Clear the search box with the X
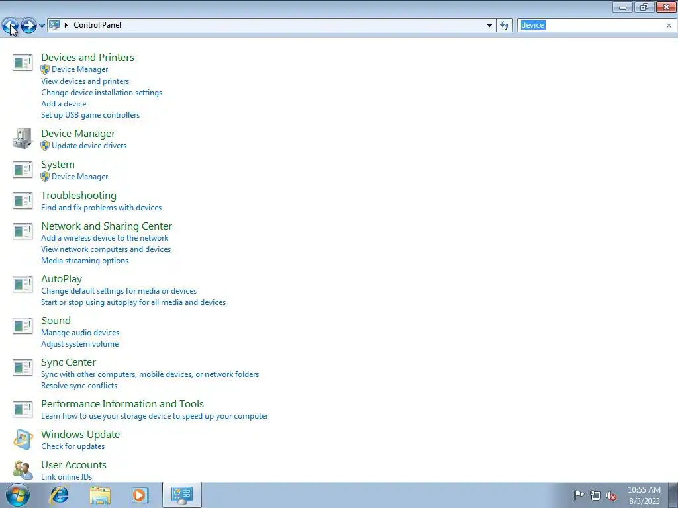 point(669,26)
